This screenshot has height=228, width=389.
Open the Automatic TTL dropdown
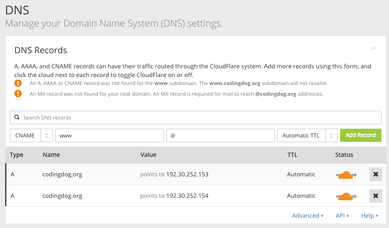[x=308, y=135]
